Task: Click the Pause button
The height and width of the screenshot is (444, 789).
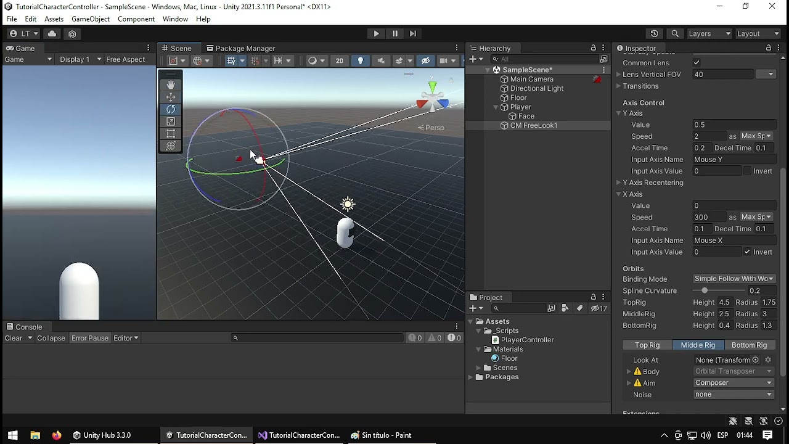Action: pos(395,33)
